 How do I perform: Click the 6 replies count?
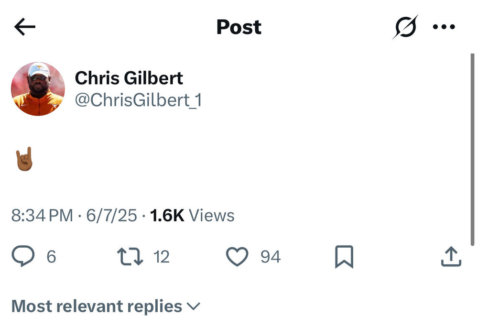click(51, 257)
